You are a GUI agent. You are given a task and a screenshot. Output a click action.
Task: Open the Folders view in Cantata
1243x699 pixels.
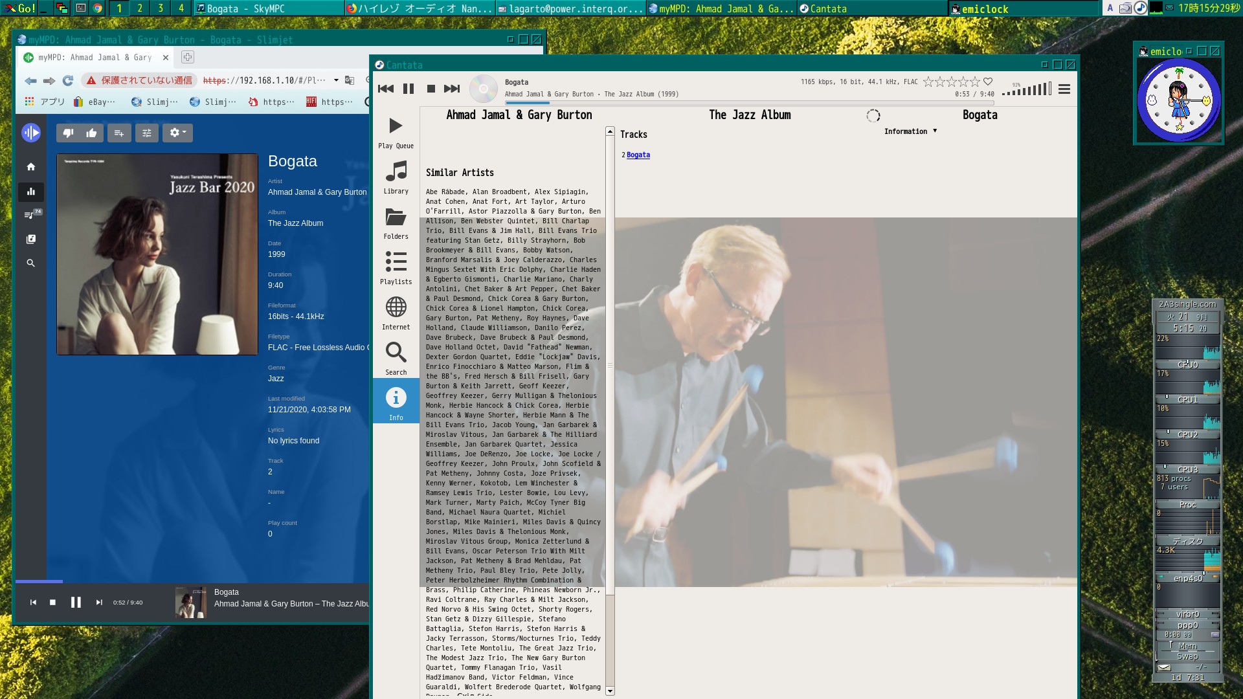pyautogui.click(x=396, y=223)
